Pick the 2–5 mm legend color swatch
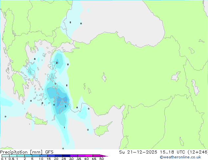 (28, 156)
